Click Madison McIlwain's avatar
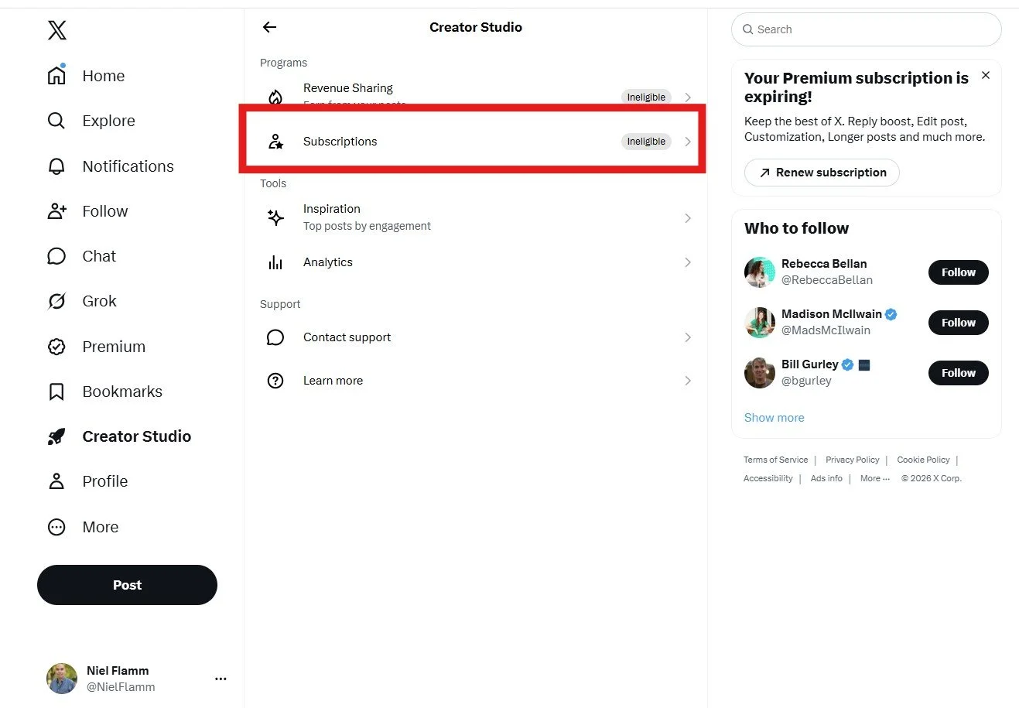The height and width of the screenshot is (708, 1019). (x=760, y=323)
